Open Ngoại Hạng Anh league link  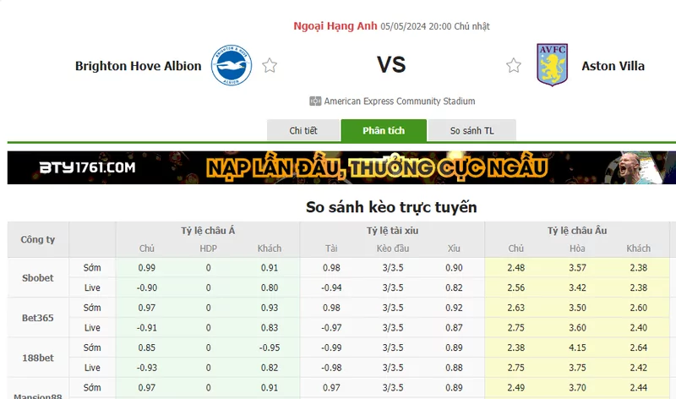335,26
